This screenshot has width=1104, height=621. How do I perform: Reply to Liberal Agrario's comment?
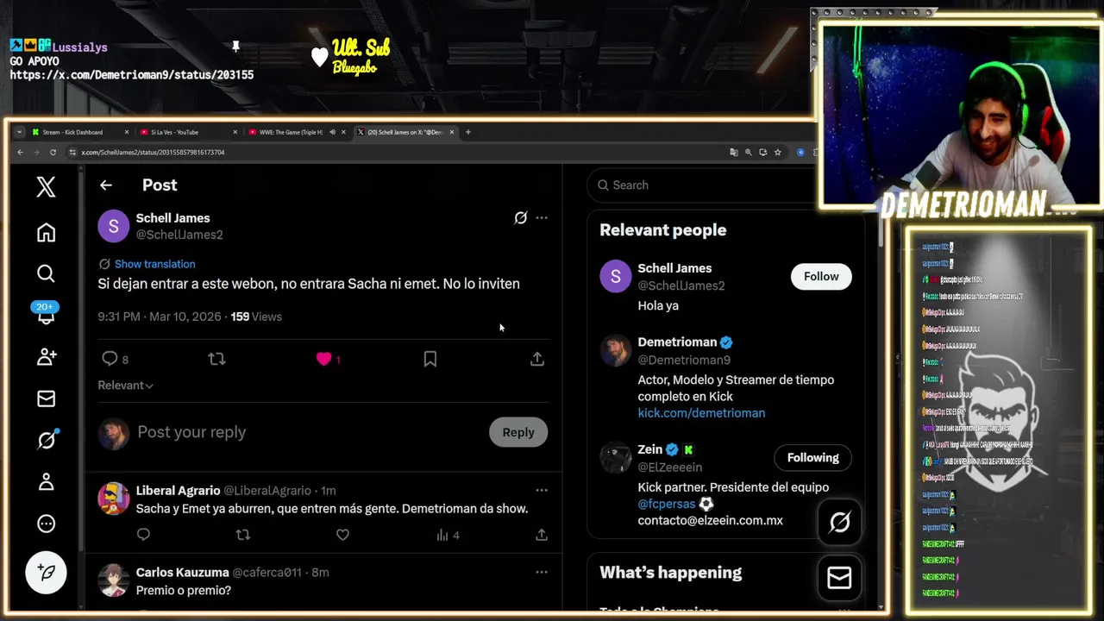tap(143, 535)
